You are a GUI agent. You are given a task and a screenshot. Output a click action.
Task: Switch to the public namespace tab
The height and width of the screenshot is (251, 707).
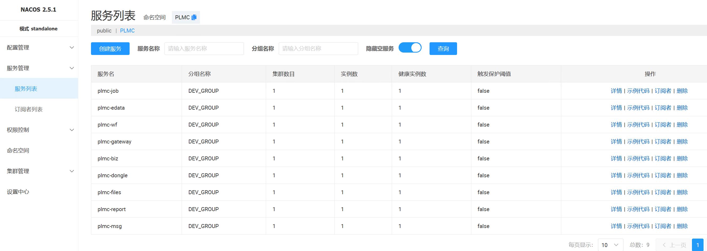tap(104, 31)
